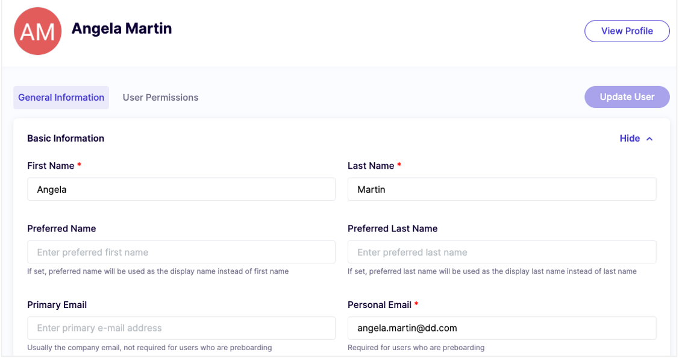The width and height of the screenshot is (682, 358).
Task: Select the General Information tab
Action: (61, 97)
